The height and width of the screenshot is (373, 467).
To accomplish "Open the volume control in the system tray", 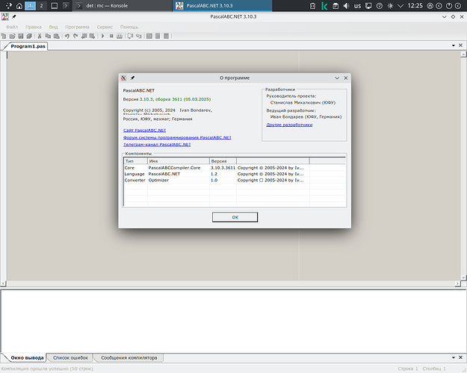I will [346, 6].
